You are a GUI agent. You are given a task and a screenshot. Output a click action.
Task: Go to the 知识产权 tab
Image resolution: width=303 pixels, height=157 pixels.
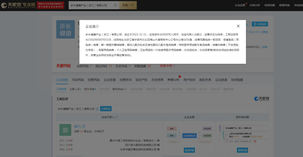click(x=141, y=80)
